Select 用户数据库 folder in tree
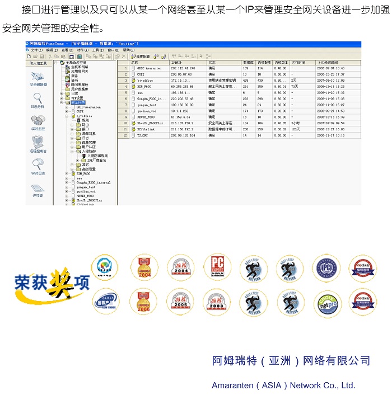Screen dimensions: 392x395 click(x=77, y=89)
